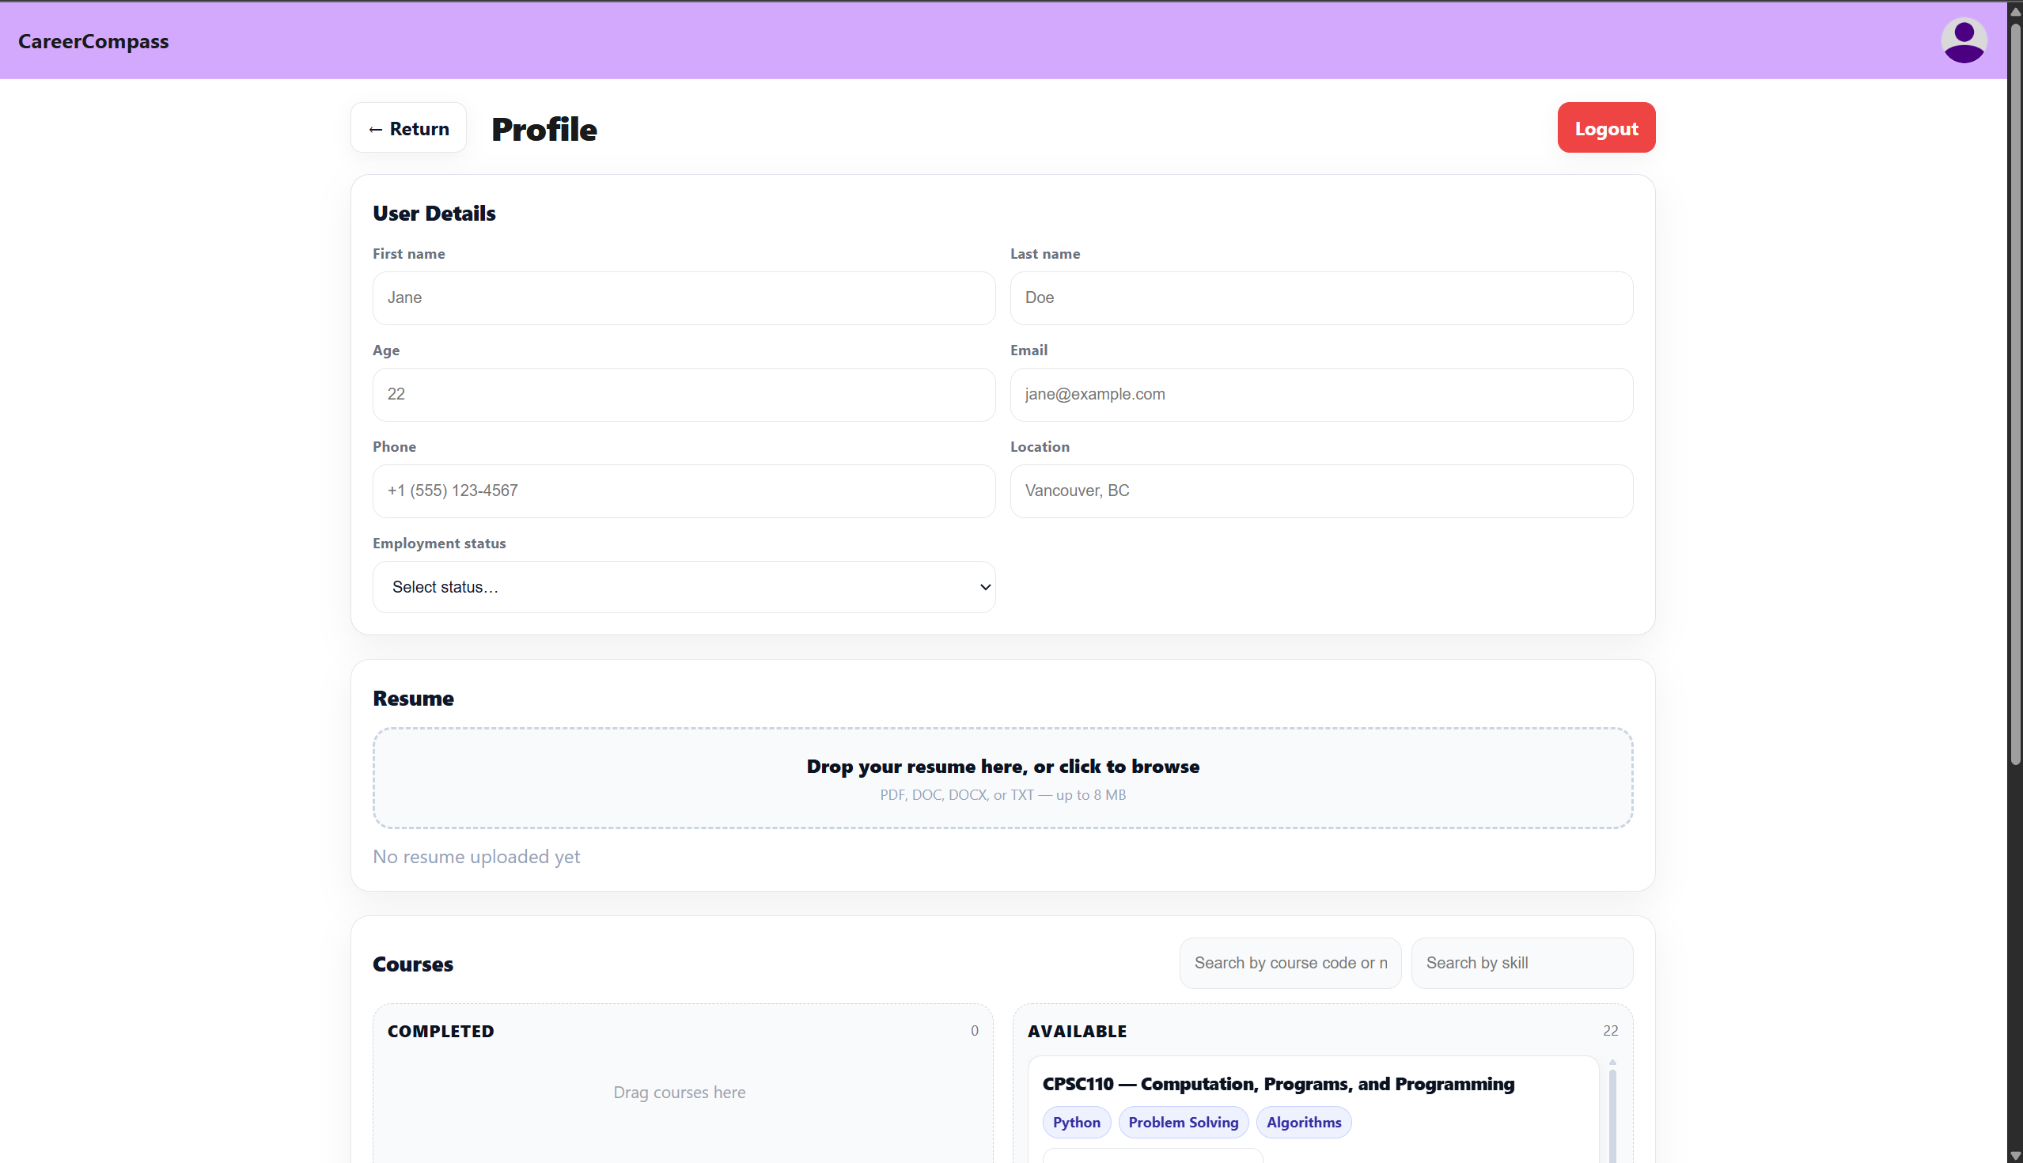The width and height of the screenshot is (2023, 1163).
Task: Focus the Last name input field
Action: tap(1321, 298)
